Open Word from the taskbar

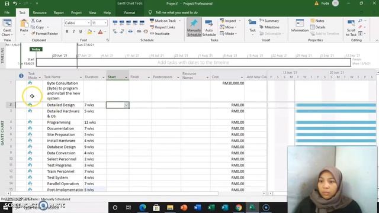(198, 208)
